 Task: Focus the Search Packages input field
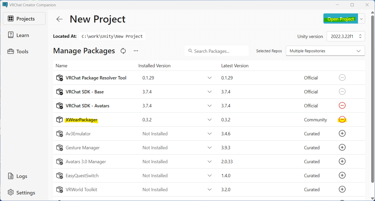click(217, 51)
